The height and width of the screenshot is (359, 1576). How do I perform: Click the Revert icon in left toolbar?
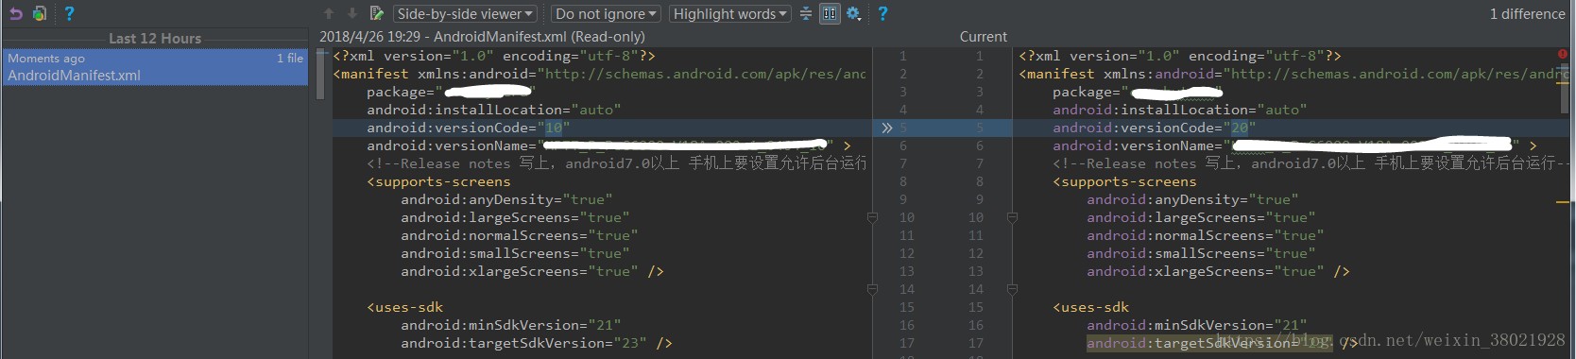15,13
